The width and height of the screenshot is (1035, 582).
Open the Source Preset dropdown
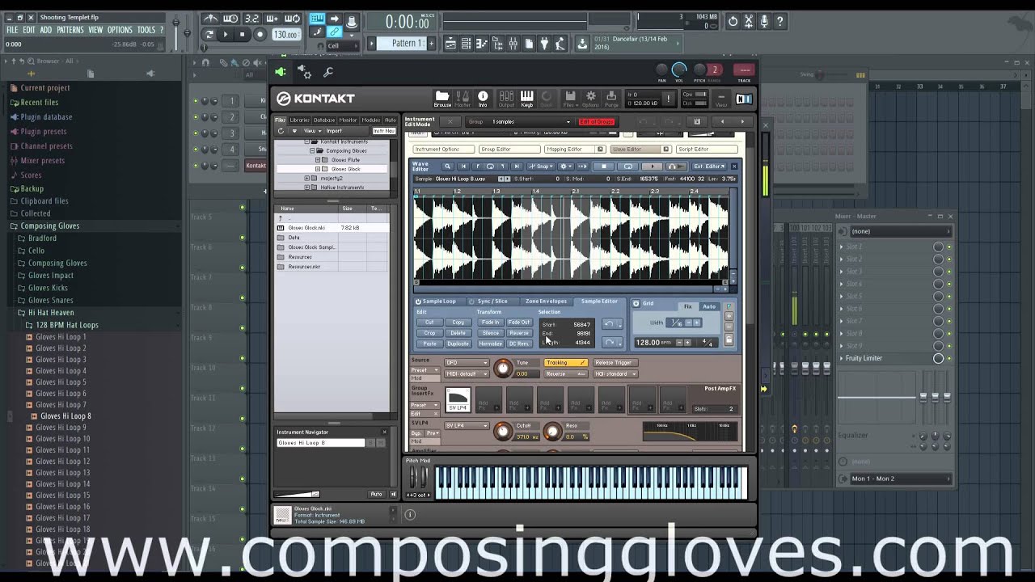pyautogui.click(x=424, y=370)
